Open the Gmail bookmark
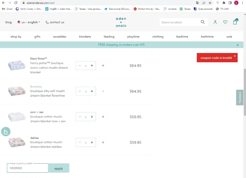 pyautogui.click(x=7, y=9)
